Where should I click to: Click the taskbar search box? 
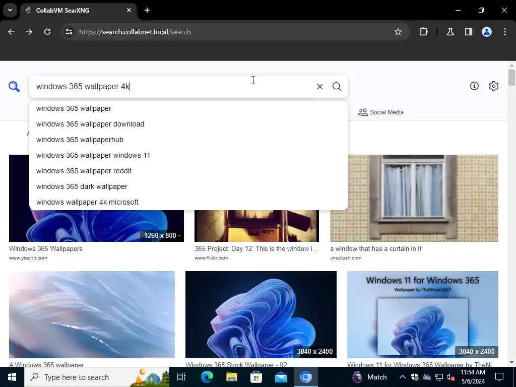[97, 377]
